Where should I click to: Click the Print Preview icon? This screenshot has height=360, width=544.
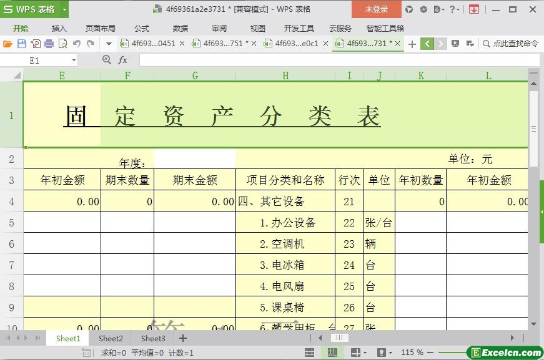(x=63, y=44)
